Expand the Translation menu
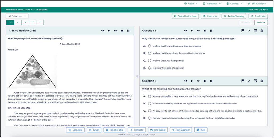274x138 pixels. [212, 3]
